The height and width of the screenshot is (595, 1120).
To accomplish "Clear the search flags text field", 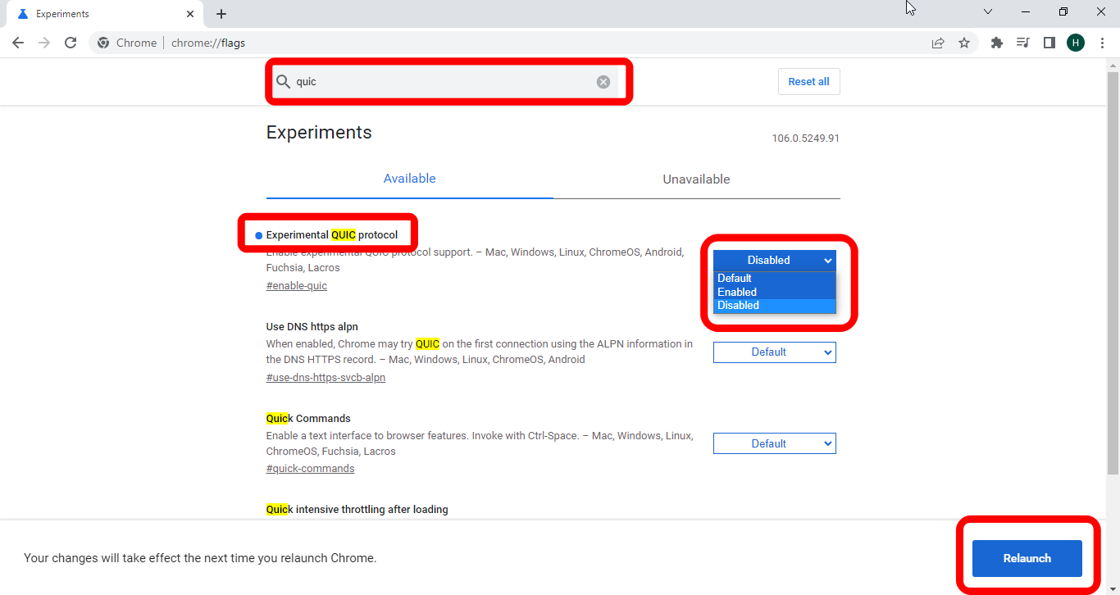I will click(603, 82).
